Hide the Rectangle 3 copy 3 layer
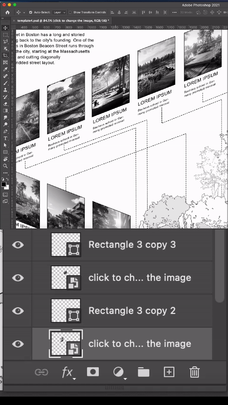The width and height of the screenshot is (228, 405). (17, 245)
